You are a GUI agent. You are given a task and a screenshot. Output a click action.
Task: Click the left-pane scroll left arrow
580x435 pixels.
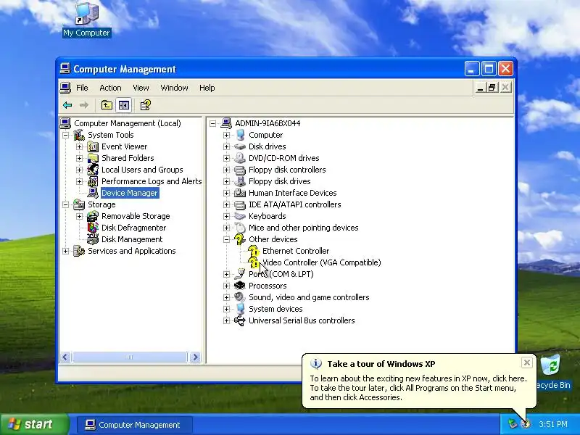tap(65, 357)
